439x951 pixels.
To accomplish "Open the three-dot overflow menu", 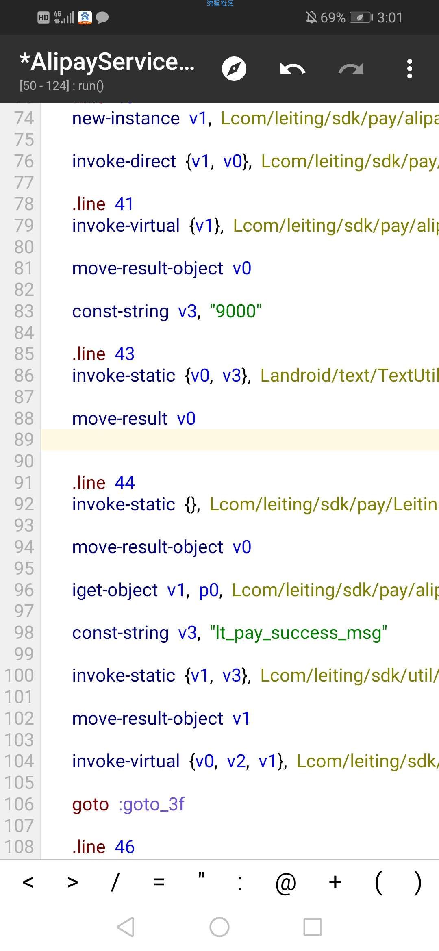I will click(409, 69).
